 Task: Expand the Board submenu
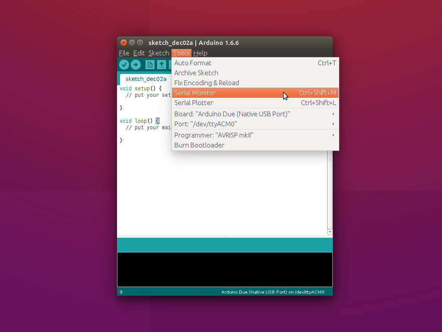coord(255,114)
